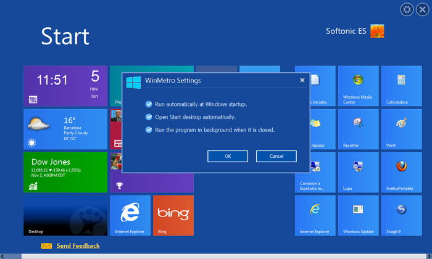Image resolution: width=432 pixels, height=259 pixels.
Task: Confirm settings with the OK button
Action: (x=228, y=157)
